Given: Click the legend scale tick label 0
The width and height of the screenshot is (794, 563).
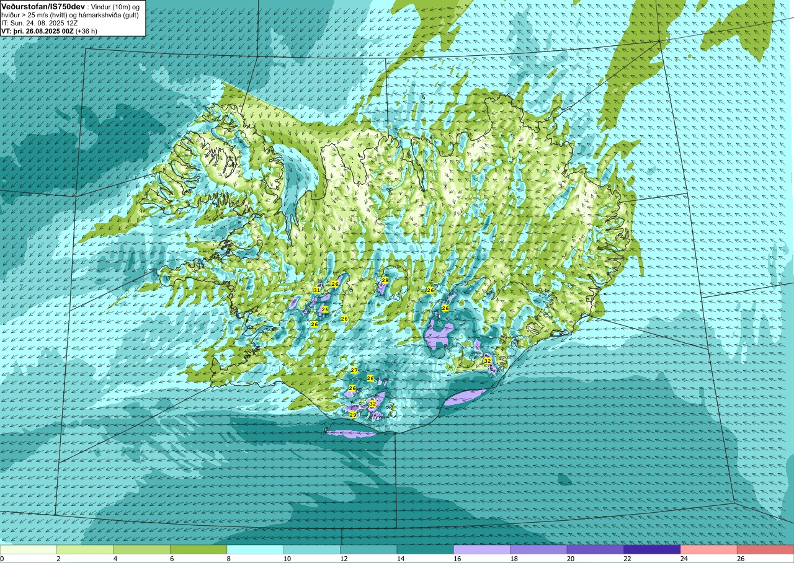Looking at the screenshot, I should [2, 559].
